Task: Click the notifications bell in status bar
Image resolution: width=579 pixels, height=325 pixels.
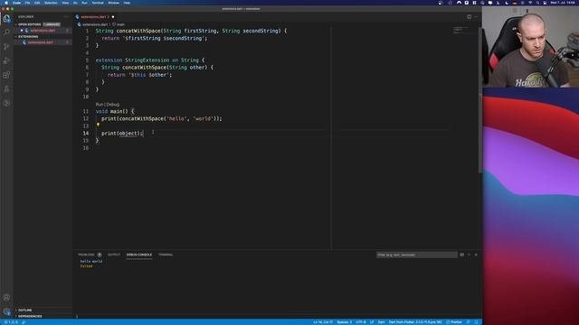Action: 477,322
